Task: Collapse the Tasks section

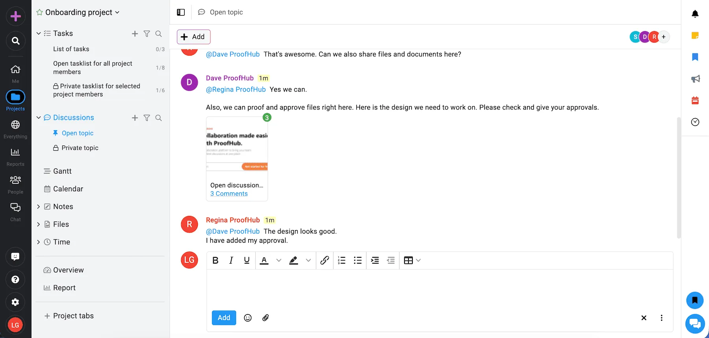Action: click(39, 33)
